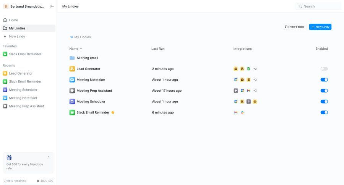Go to Home in the sidebar

(28, 20)
